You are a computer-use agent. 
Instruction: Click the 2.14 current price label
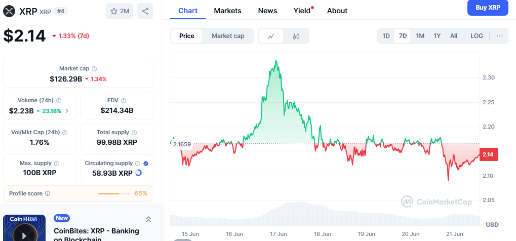(x=489, y=154)
